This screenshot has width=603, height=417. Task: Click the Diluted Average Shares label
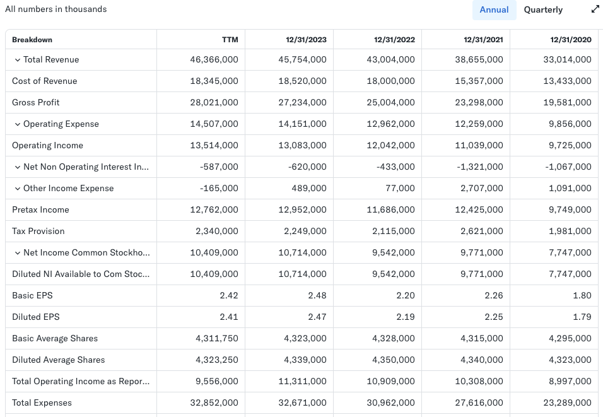click(x=58, y=360)
